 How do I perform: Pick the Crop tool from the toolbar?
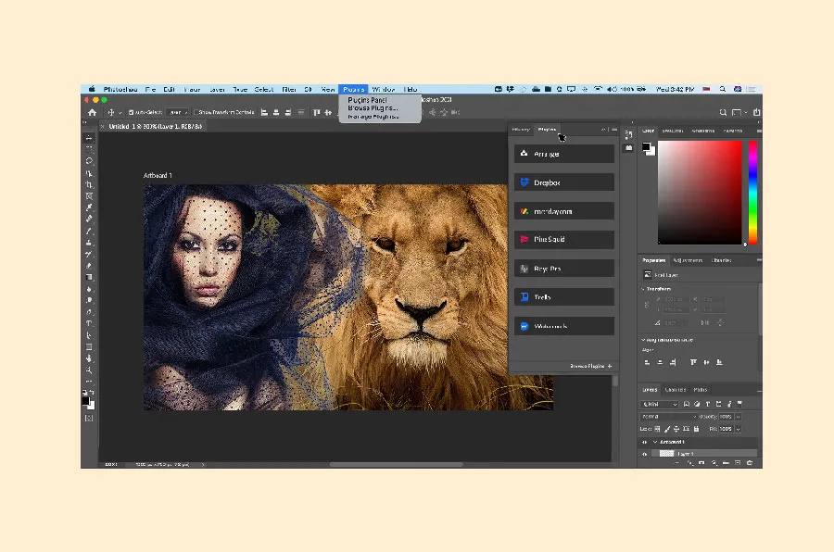point(88,184)
